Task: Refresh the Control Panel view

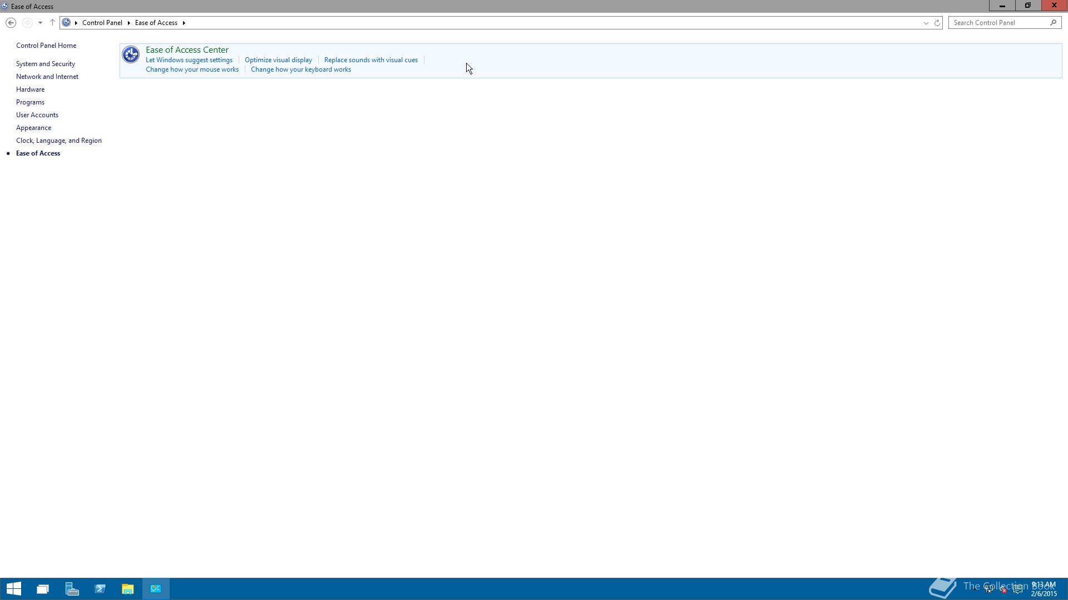Action: [x=937, y=23]
